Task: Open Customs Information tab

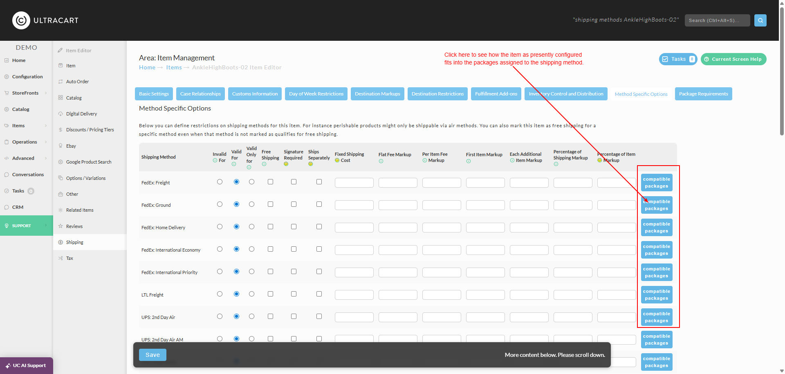Action: click(x=255, y=94)
